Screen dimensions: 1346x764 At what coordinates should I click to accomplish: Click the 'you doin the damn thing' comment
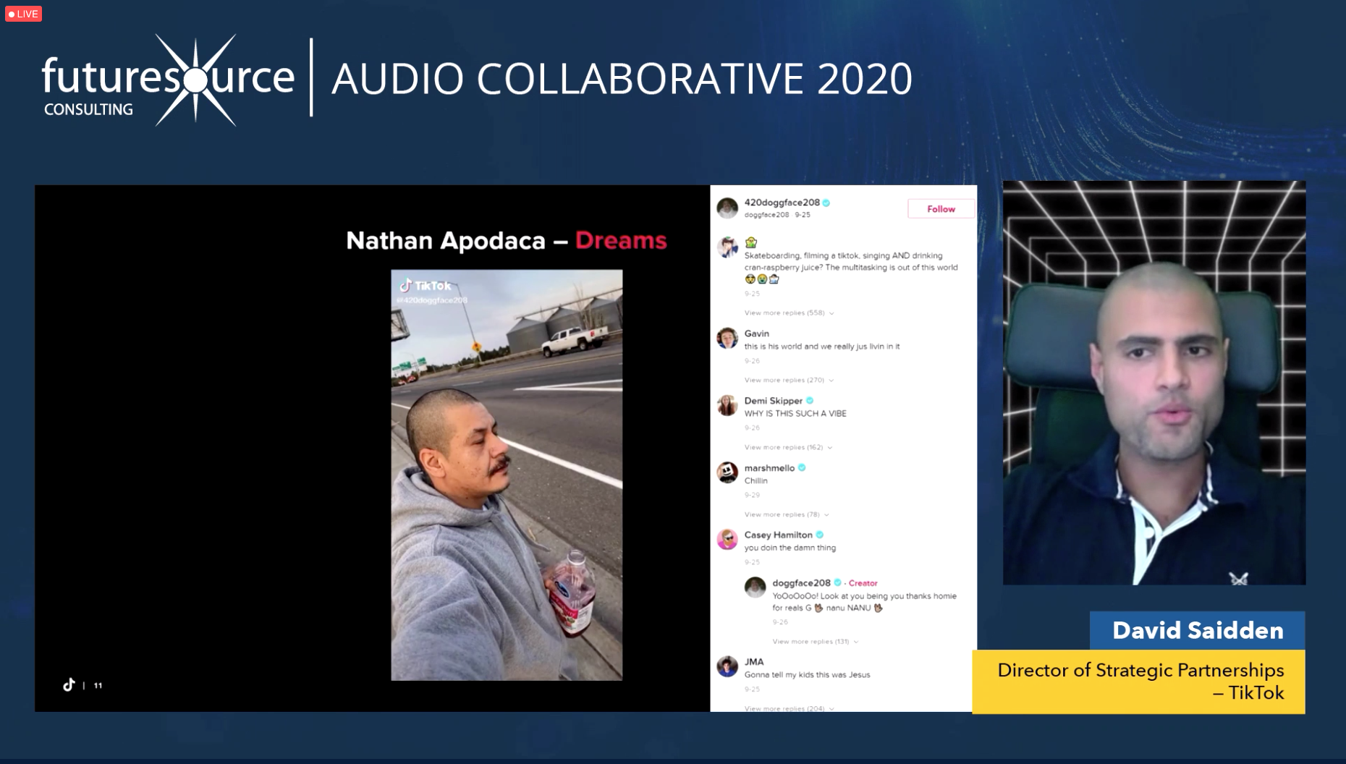tap(790, 548)
